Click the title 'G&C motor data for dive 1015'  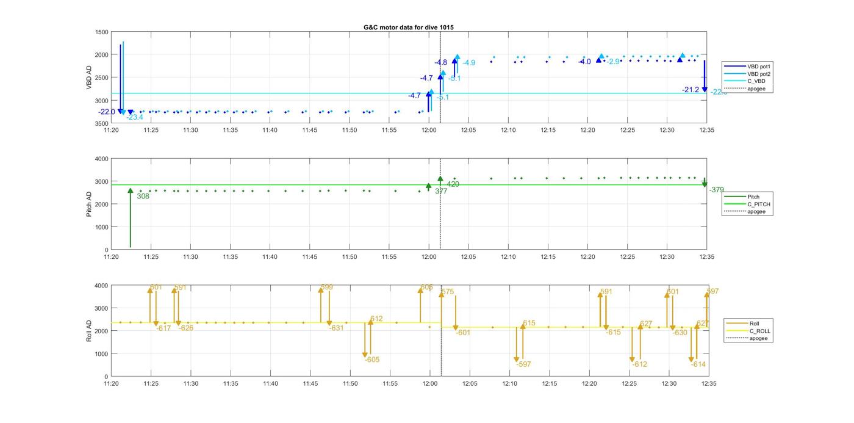point(408,27)
